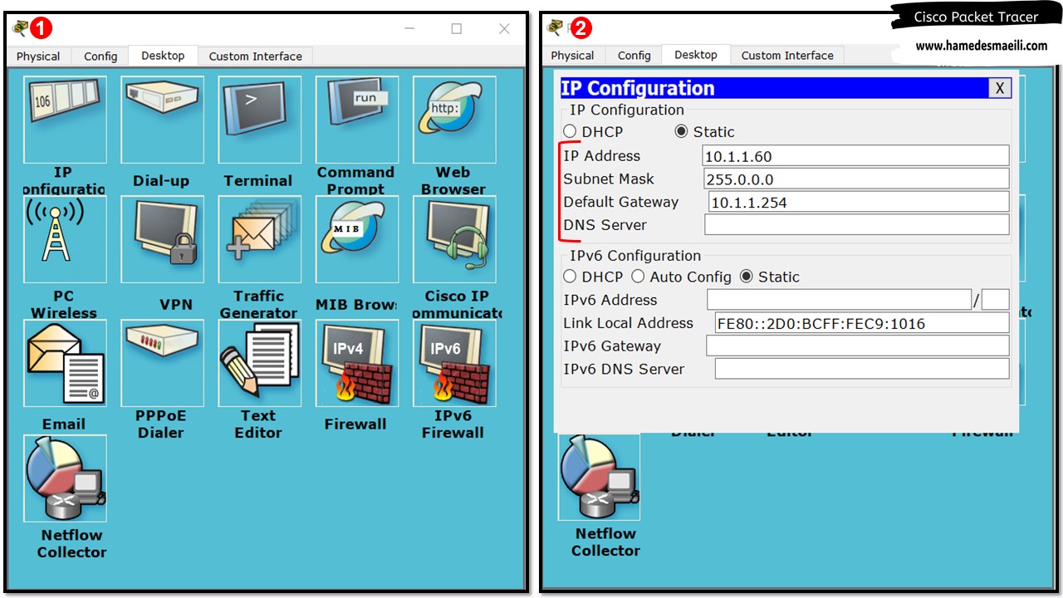Image resolution: width=1063 pixels, height=598 pixels.
Task: Launch the Command Prompt icon
Action: coord(357,120)
